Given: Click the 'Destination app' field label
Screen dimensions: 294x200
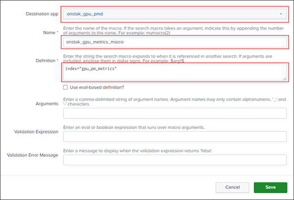Looking at the screenshot, I should [x=42, y=14].
